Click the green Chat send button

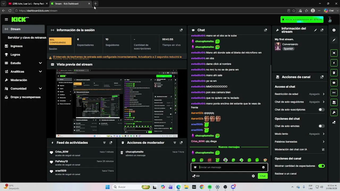[263, 176]
